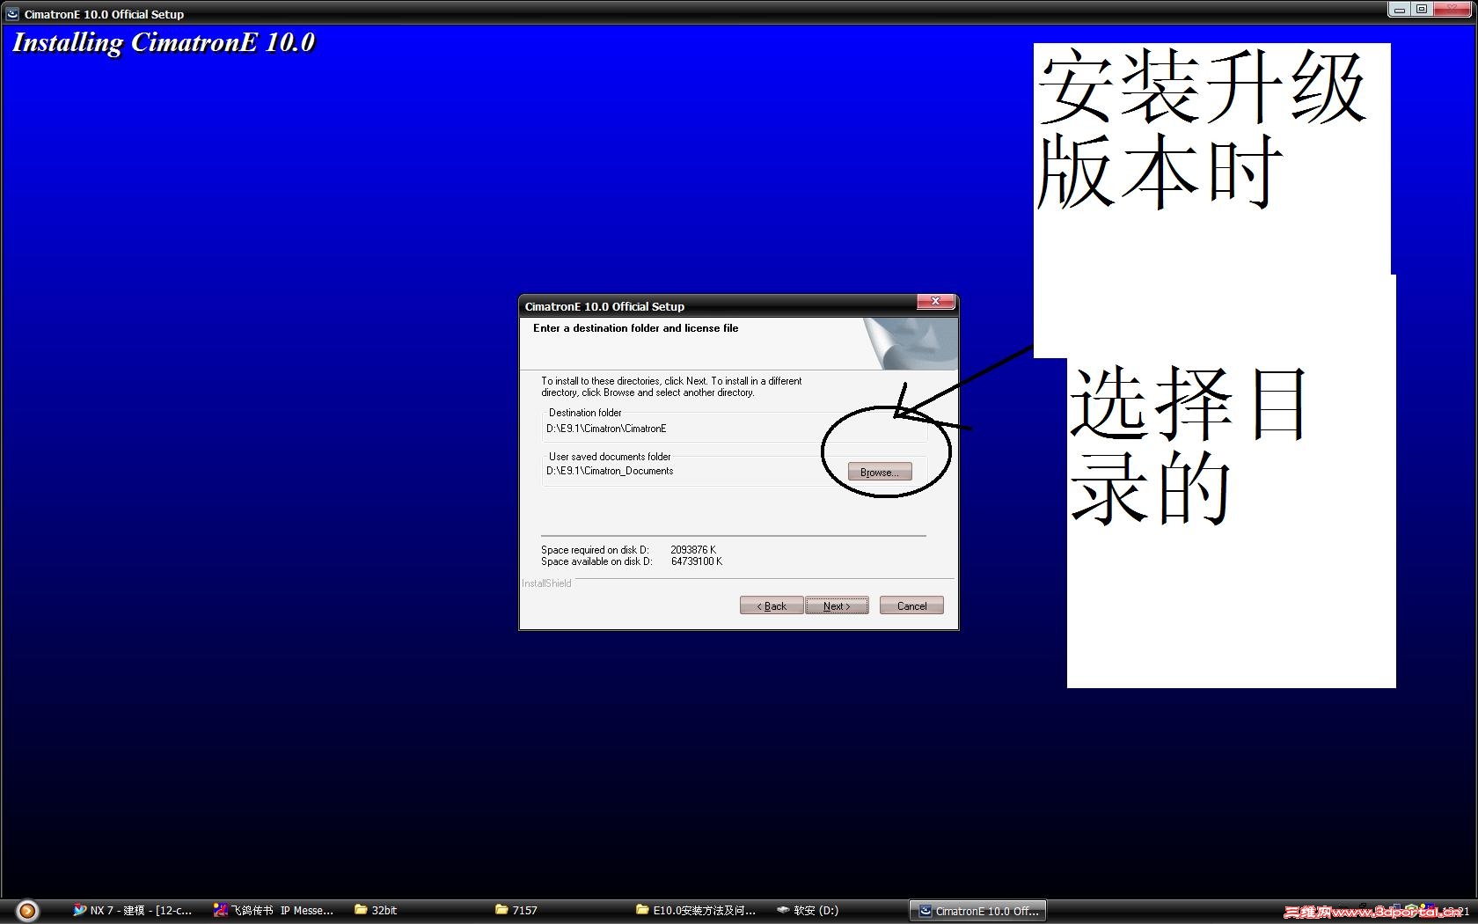Click heading 'Enter a destination folder and license file'

pyautogui.click(x=635, y=328)
